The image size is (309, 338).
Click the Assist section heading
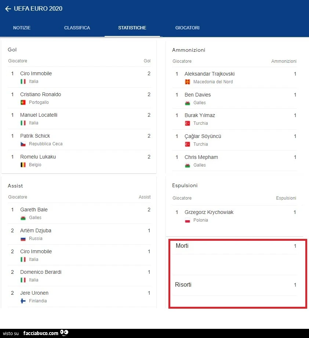click(x=15, y=186)
